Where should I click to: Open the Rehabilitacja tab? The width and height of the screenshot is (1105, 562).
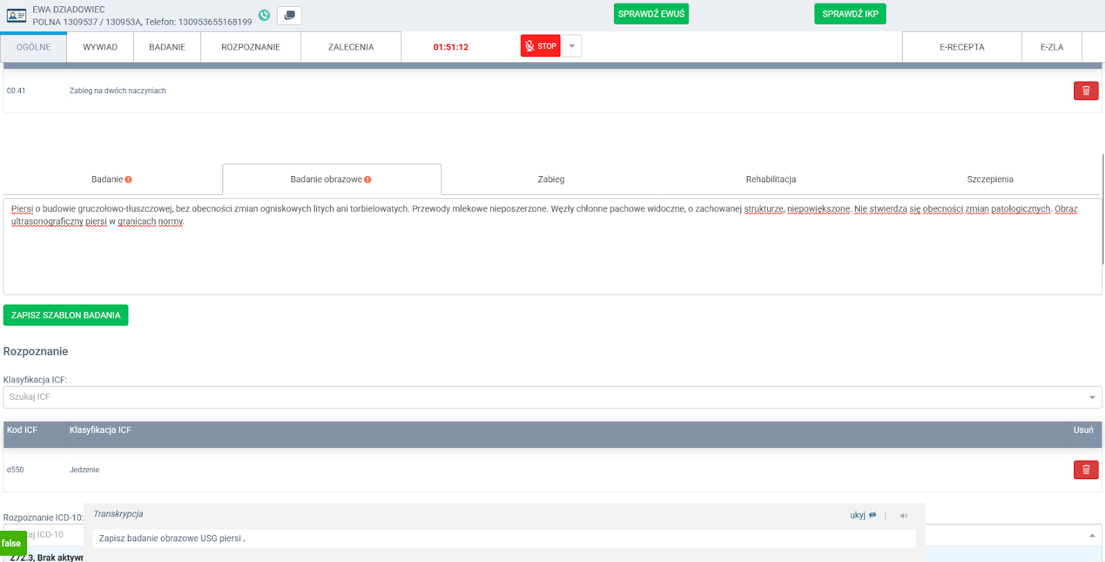coord(771,180)
